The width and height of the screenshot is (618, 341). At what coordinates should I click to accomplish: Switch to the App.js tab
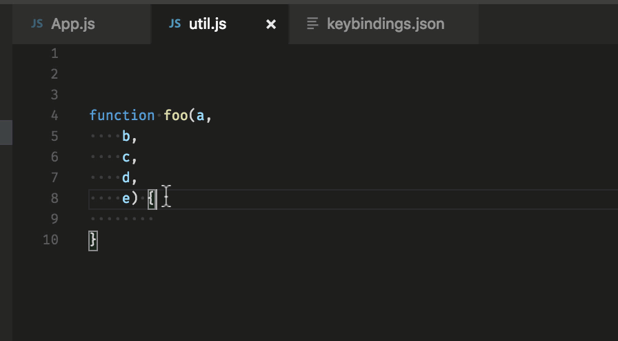(72, 24)
